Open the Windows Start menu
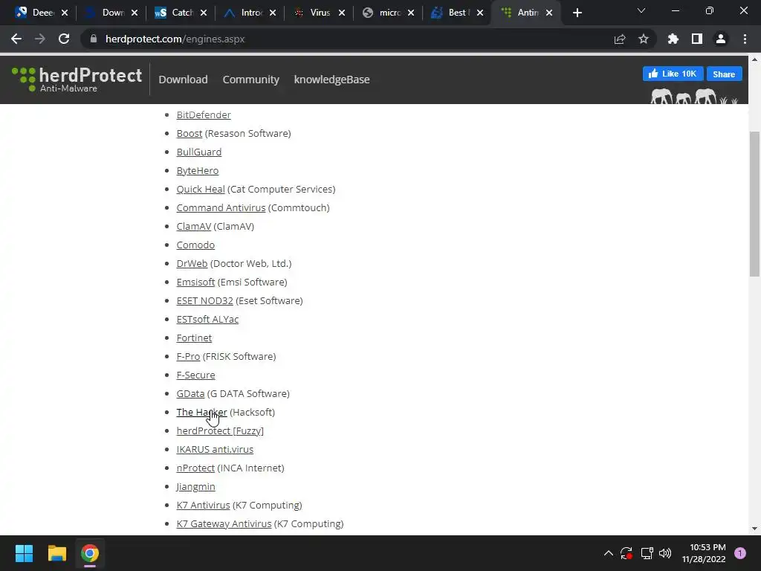 coord(24,553)
